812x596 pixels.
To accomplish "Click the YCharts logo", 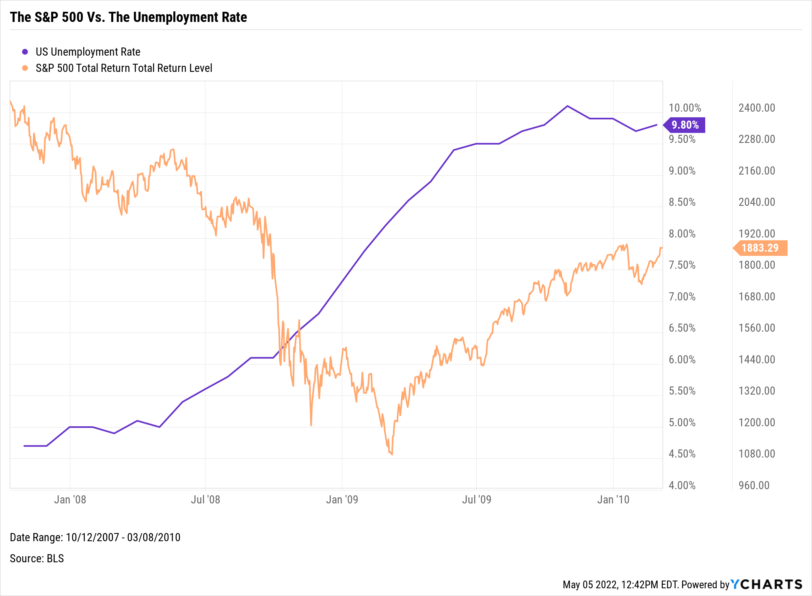I will [x=767, y=584].
